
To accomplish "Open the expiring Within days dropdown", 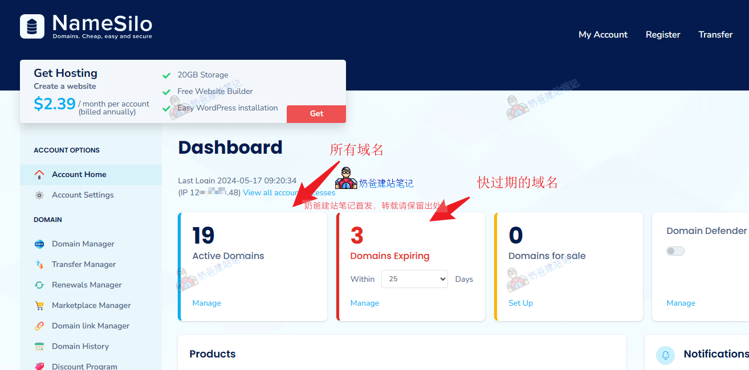I will [414, 279].
